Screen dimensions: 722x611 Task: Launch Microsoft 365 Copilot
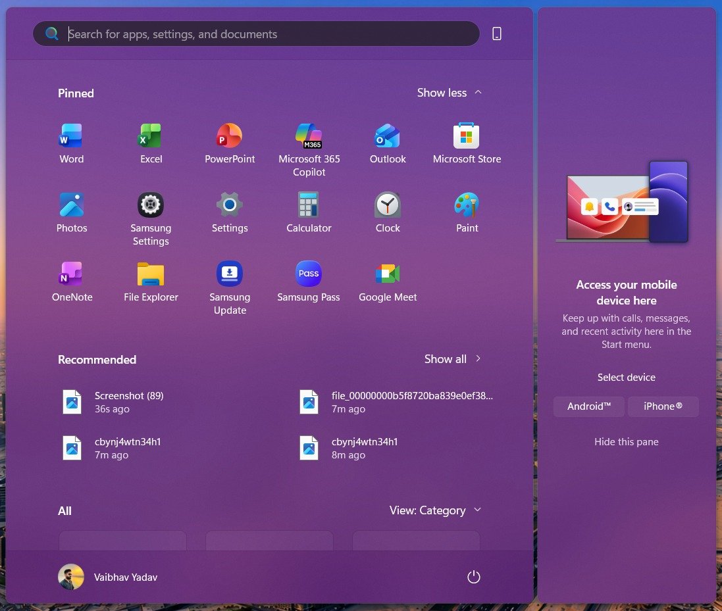(x=309, y=151)
